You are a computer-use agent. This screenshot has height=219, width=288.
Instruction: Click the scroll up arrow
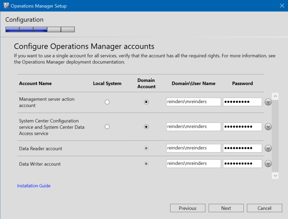[x=275, y=96]
